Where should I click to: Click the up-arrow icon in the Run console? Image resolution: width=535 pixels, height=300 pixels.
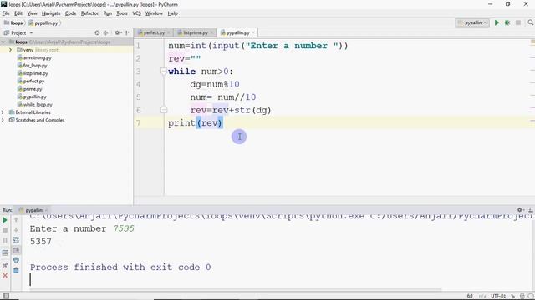coord(16,220)
